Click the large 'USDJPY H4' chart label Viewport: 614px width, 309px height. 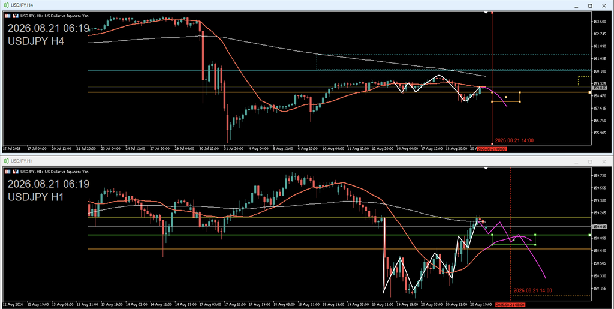36,41
